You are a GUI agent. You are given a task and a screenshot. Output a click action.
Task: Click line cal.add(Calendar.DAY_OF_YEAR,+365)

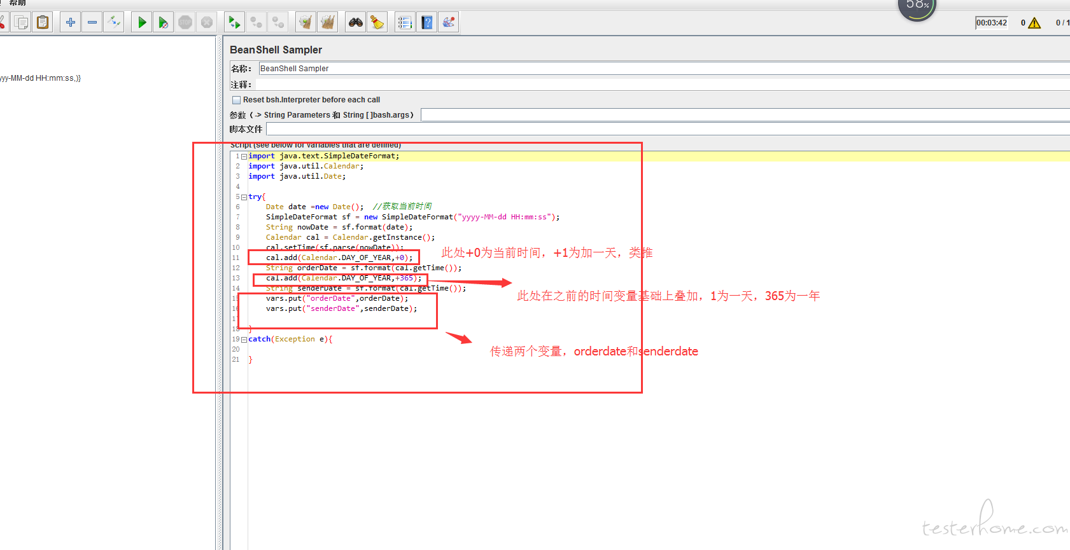click(x=344, y=278)
